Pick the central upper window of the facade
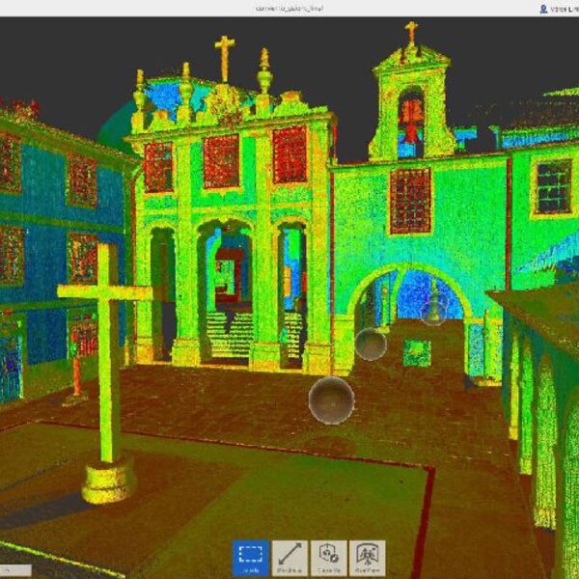The width and height of the screenshot is (579, 579). pyautogui.click(x=221, y=161)
